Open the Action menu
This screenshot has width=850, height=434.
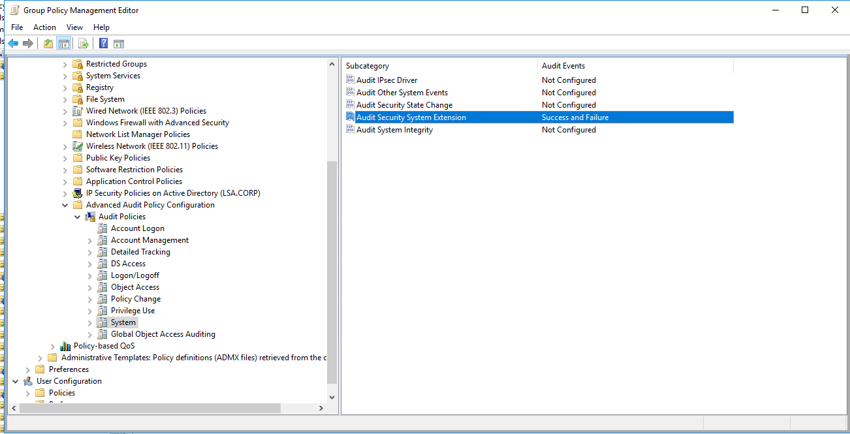pos(44,27)
